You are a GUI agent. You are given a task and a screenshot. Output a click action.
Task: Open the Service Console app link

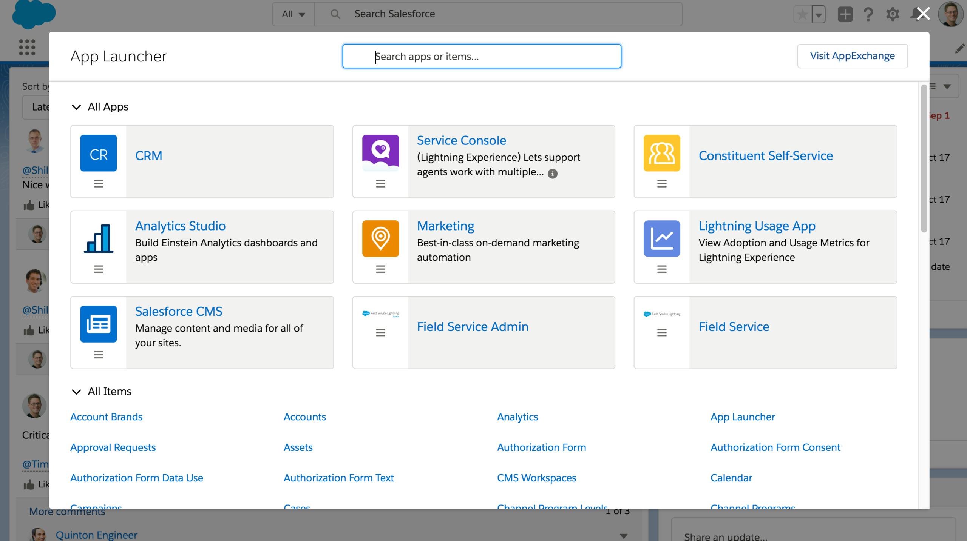(462, 140)
